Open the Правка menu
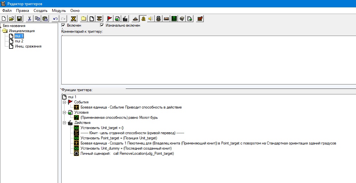This screenshot has height=183, width=356. point(23,11)
